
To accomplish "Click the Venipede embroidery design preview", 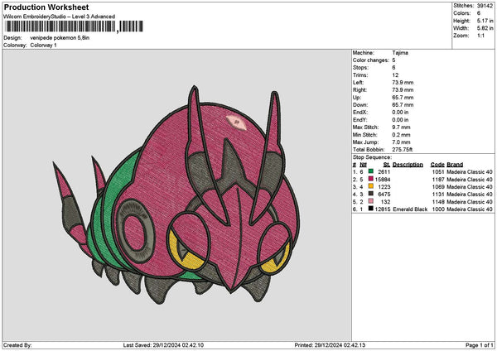I will pos(176,195).
